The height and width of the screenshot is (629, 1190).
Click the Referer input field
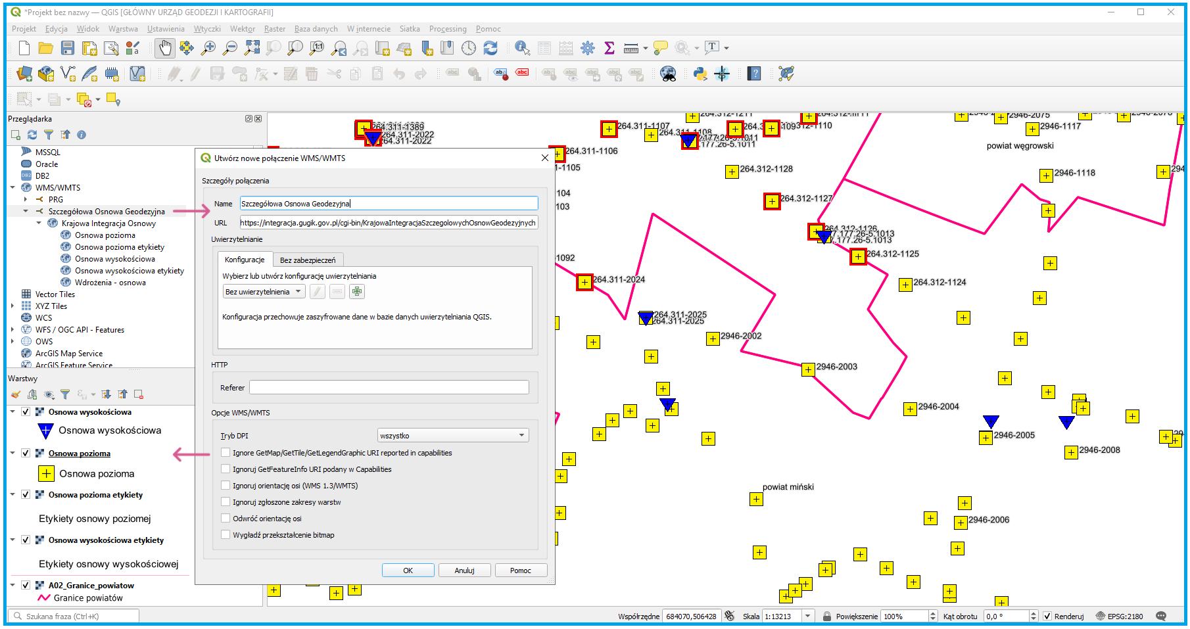click(x=389, y=387)
